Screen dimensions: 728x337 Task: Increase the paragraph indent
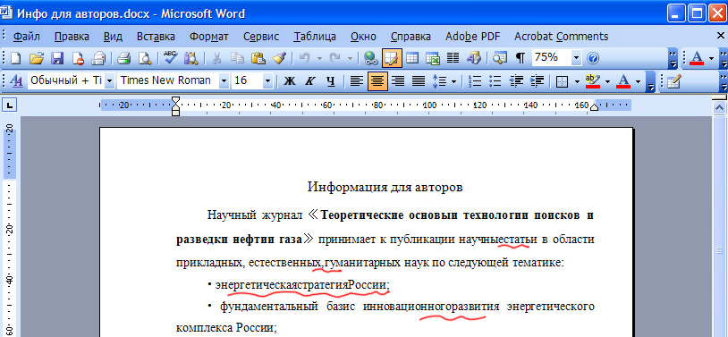(537, 81)
